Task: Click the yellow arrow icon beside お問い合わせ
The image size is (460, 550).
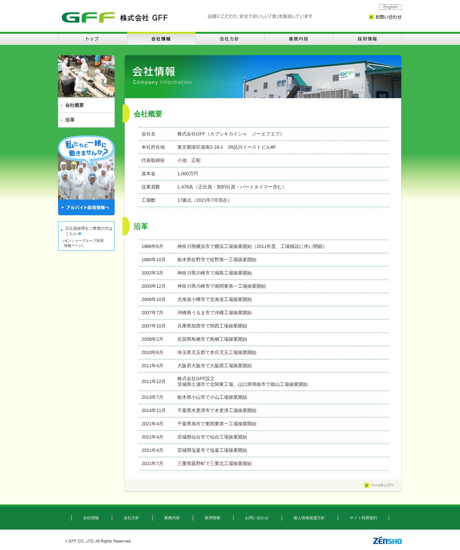Action: click(x=371, y=17)
